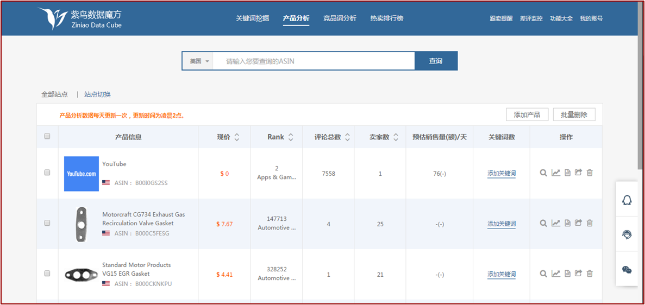Viewport: 645px width, 305px height.
Task: Open document icon in Motorcraft CG734 row
Action: (x=567, y=223)
